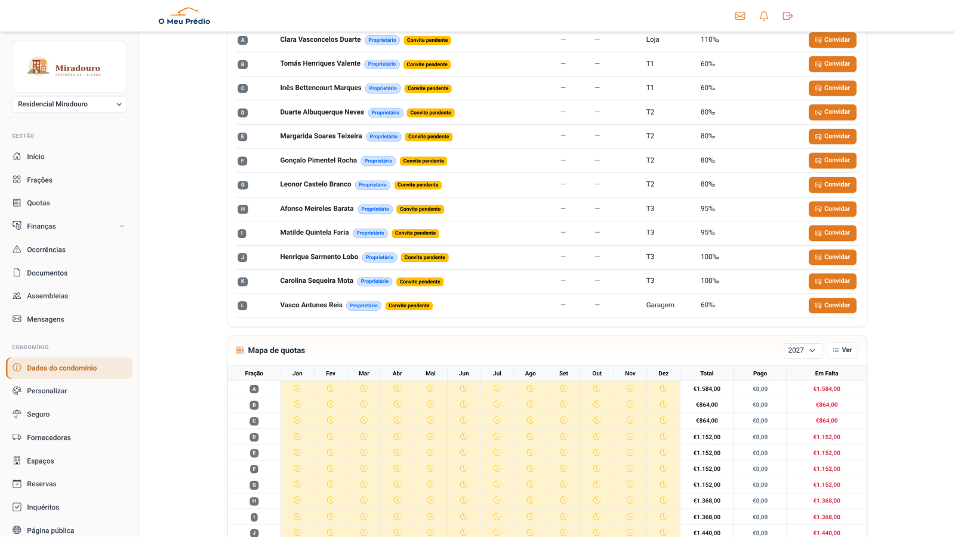Click the Ocorrências warning icon
This screenshot has width=955, height=537.
[17, 249]
